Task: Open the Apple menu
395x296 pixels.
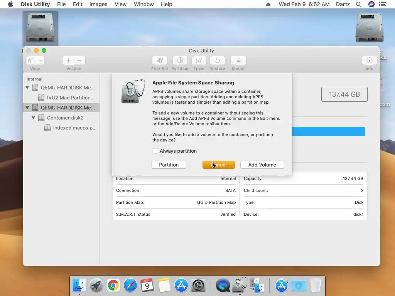Action: (x=10, y=4)
